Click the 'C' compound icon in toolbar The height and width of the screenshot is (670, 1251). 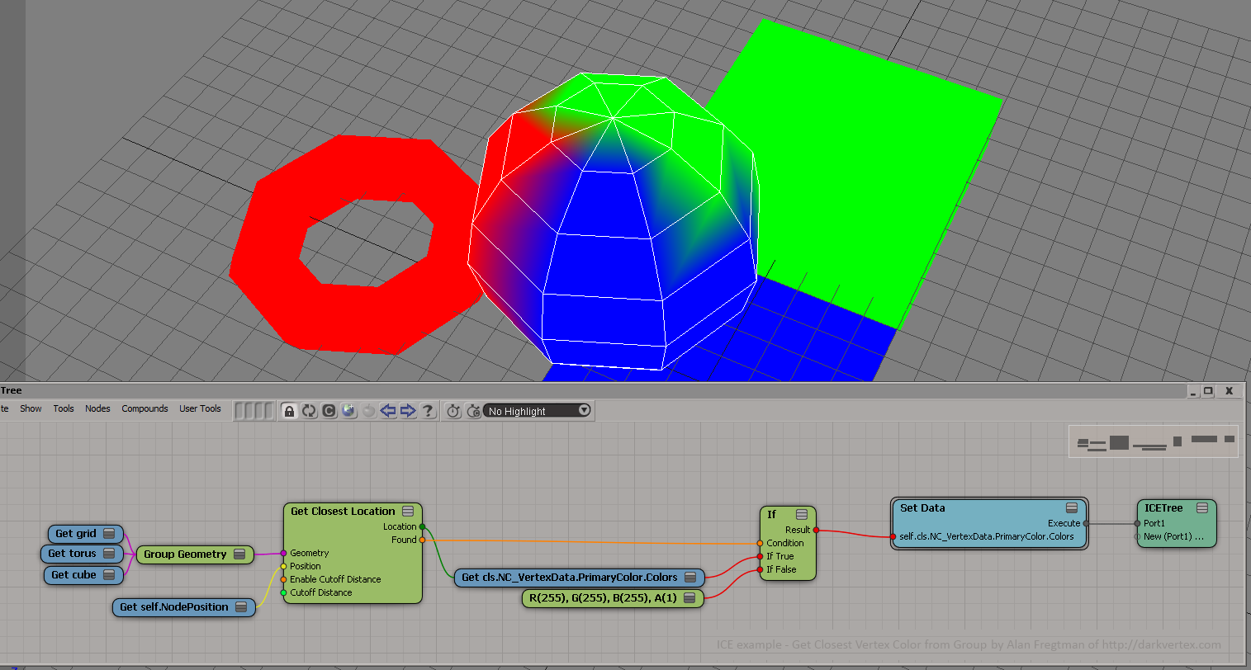(x=329, y=411)
